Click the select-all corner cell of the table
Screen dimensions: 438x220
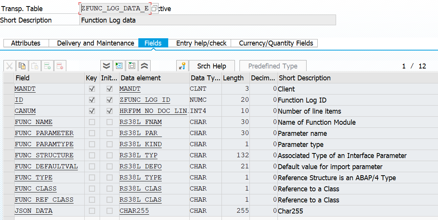coord(9,78)
